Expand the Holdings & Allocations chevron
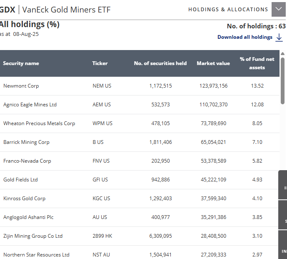Screen dimensions: 287x259 coord(279,9)
